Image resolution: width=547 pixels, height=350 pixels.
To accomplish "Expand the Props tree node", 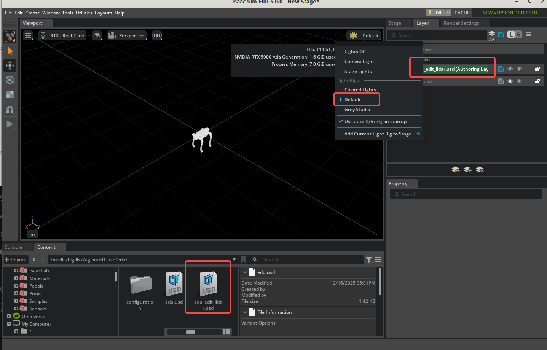I will [x=16, y=293].
